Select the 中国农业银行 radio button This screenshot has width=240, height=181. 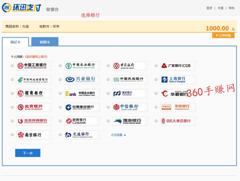click(x=60, y=66)
